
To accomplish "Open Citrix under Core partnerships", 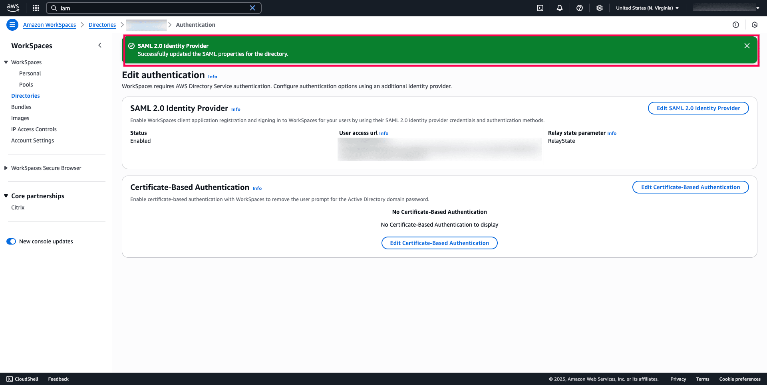I will point(18,207).
